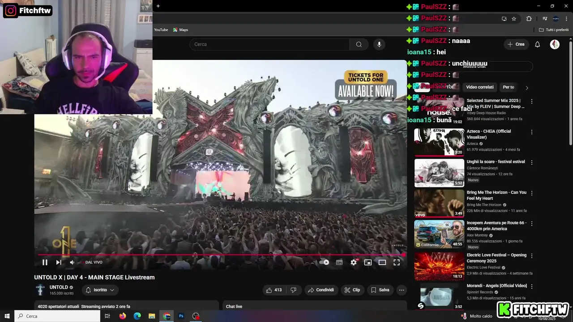Open Crea create menu
The width and height of the screenshot is (573, 322).
(x=516, y=44)
